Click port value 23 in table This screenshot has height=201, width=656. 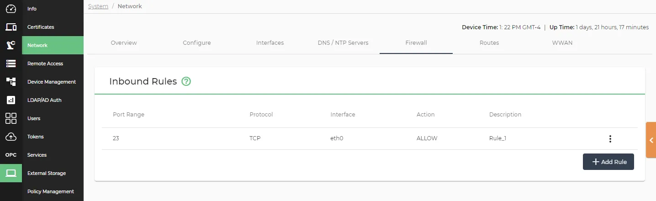coord(116,138)
